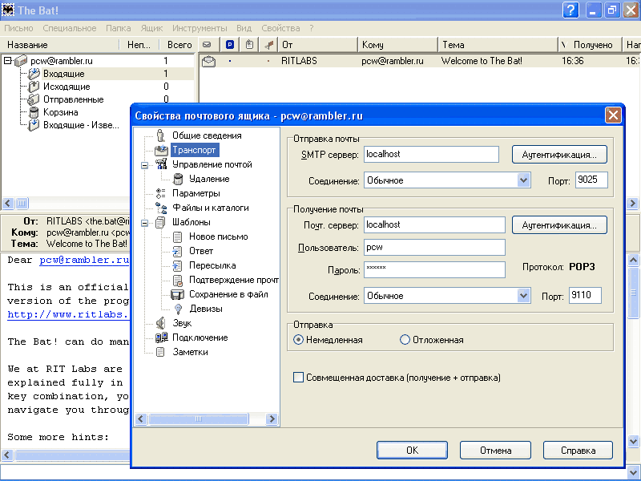Viewport: 641px width, 481px height.
Task: Click the receiving port field showing 9110
Action: click(x=585, y=295)
